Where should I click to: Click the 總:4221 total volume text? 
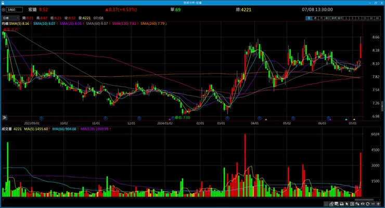(x=243, y=10)
